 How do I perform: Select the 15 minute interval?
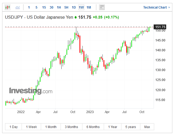[44, 7]
